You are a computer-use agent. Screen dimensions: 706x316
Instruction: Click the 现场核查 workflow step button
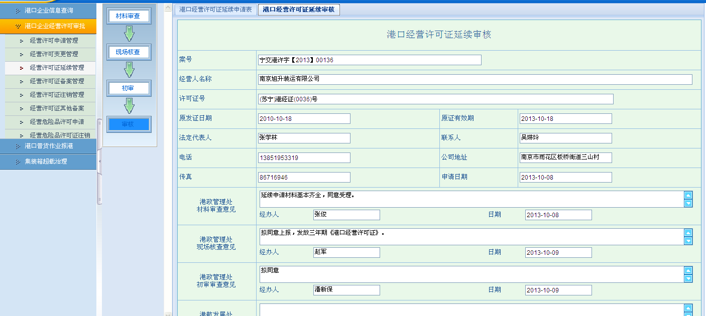(129, 52)
